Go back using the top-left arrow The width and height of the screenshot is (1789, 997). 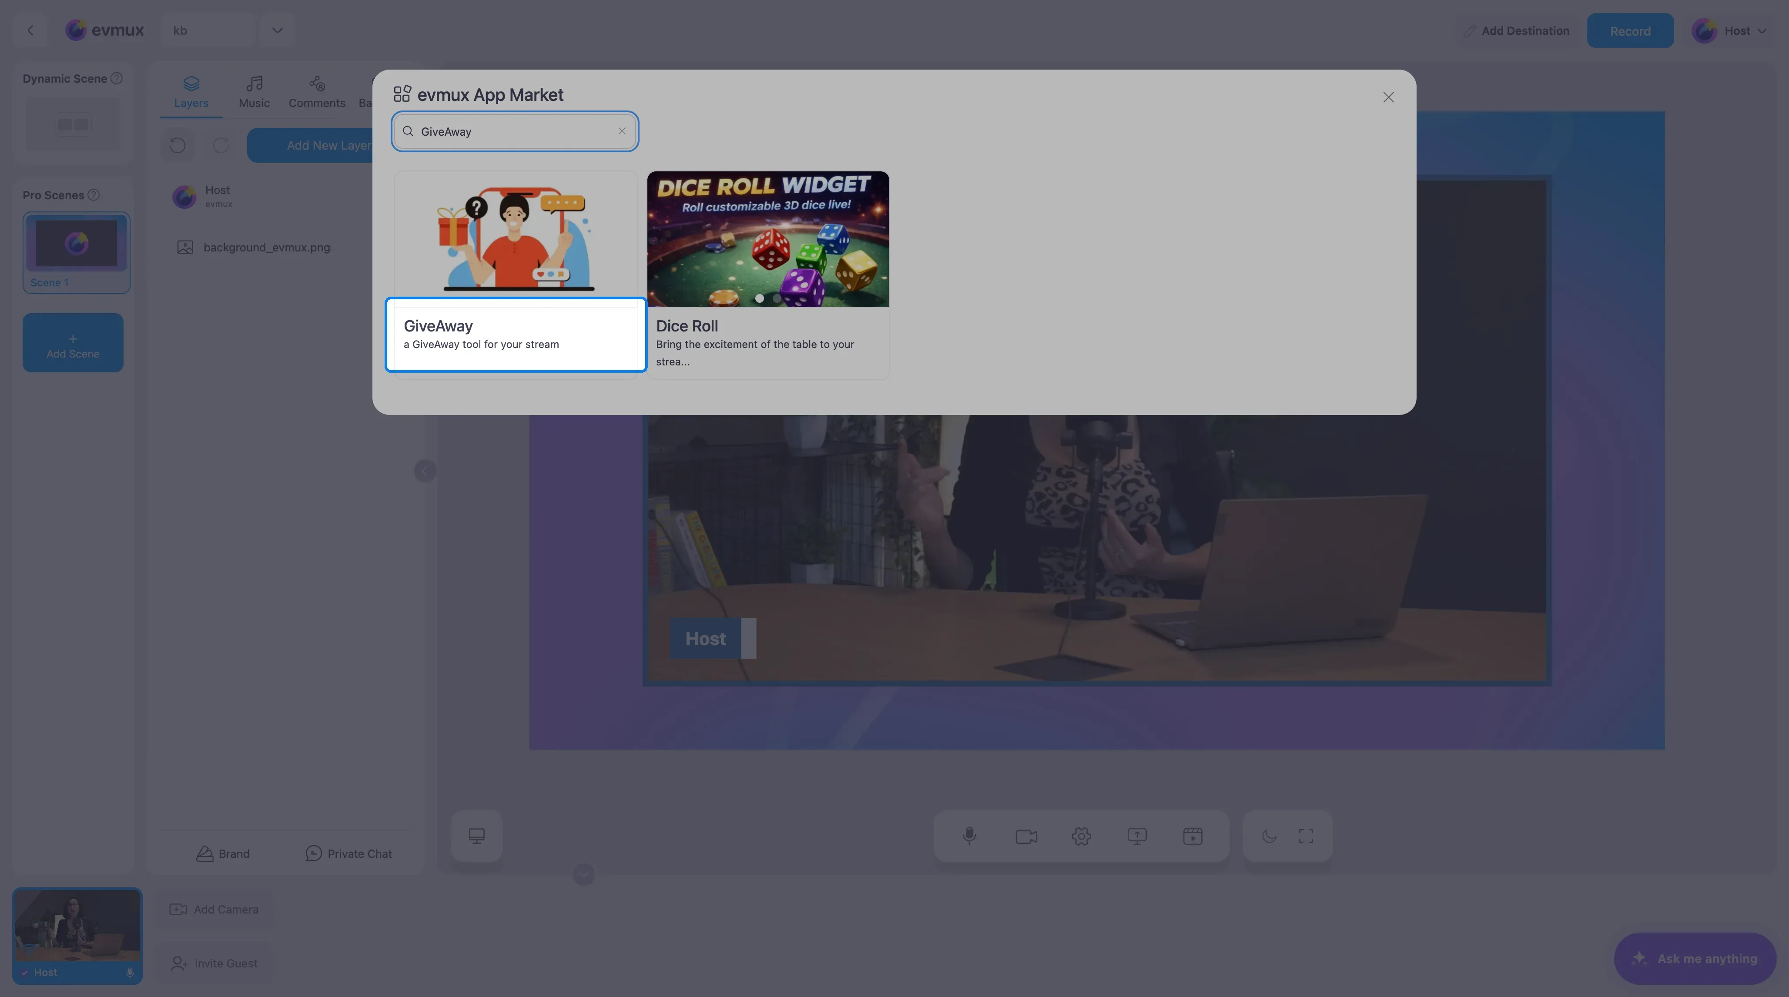pyautogui.click(x=30, y=30)
